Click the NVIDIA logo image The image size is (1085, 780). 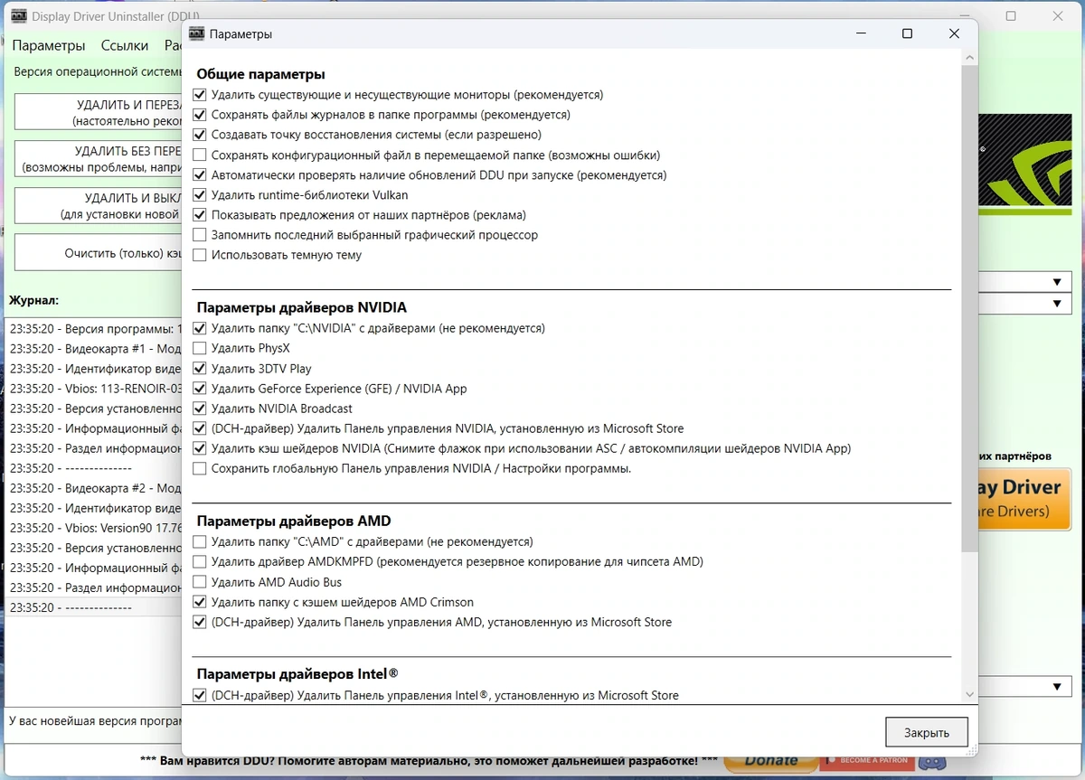click(1026, 164)
